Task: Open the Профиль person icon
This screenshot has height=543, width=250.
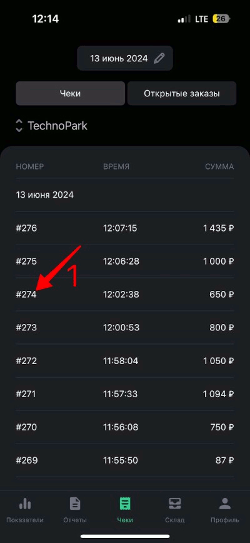Action: 225,504
